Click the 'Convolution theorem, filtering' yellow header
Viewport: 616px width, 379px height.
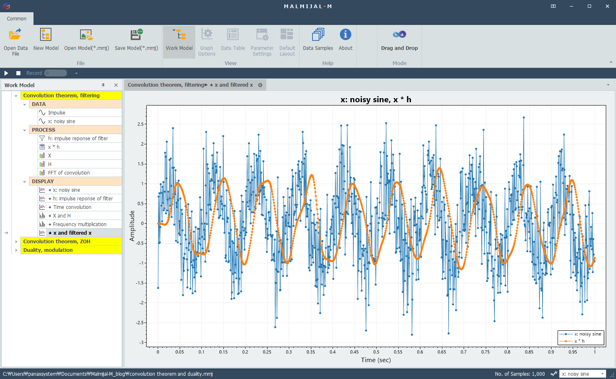(71, 96)
